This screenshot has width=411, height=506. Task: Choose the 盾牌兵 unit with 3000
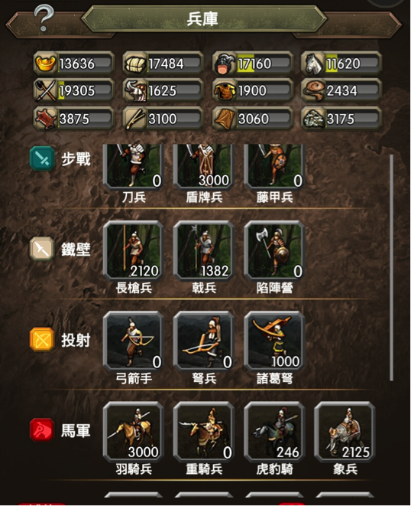point(204,166)
